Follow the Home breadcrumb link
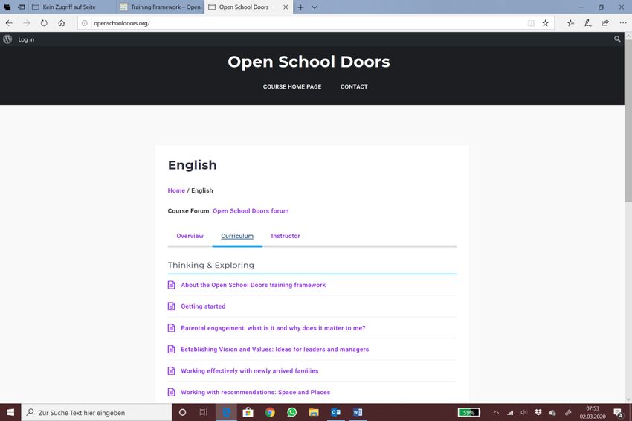The height and width of the screenshot is (421, 632). tap(176, 190)
